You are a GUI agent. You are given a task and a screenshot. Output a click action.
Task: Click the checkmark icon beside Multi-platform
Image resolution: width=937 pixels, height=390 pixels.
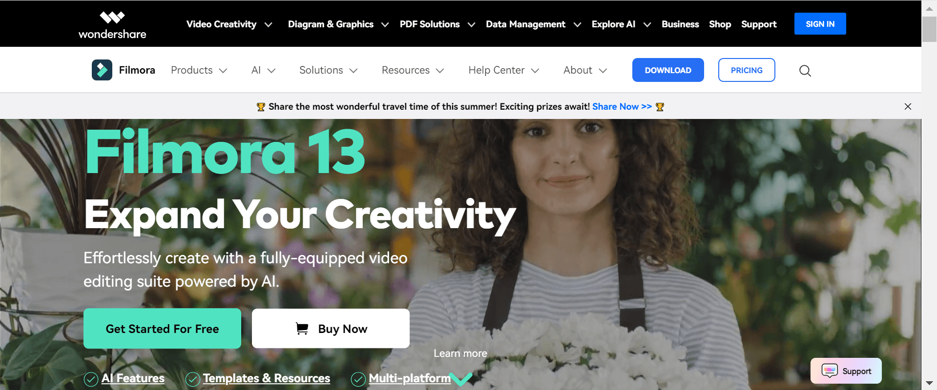(x=358, y=379)
